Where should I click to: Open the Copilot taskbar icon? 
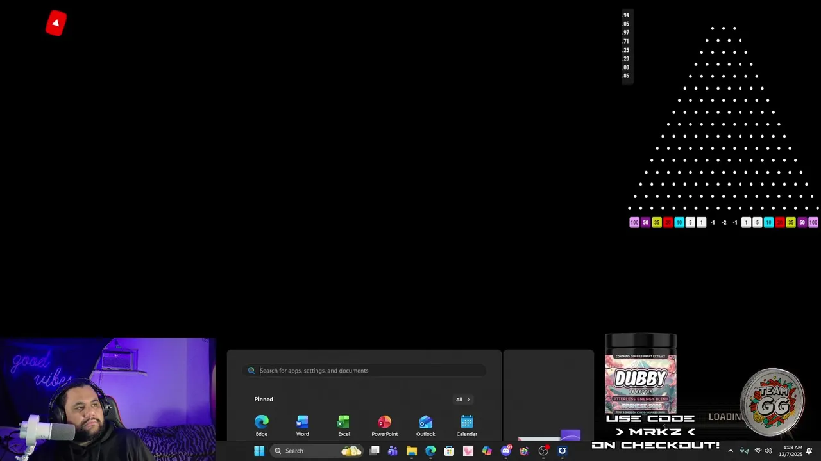[487, 451]
